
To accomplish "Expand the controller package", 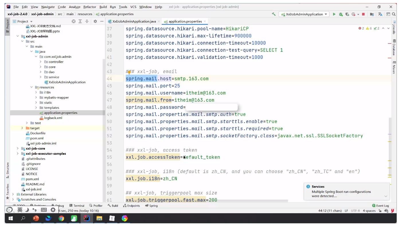I will (x=41, y=62).
